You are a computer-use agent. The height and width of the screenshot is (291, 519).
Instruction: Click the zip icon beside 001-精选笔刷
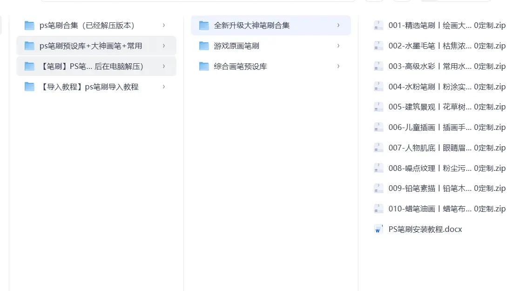tap(378, 25)
